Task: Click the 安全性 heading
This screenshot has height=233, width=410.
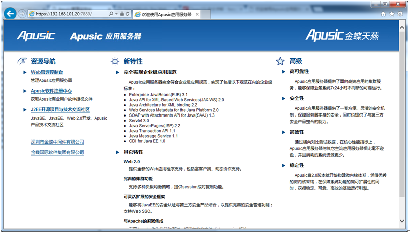Action: click(297, 98)
